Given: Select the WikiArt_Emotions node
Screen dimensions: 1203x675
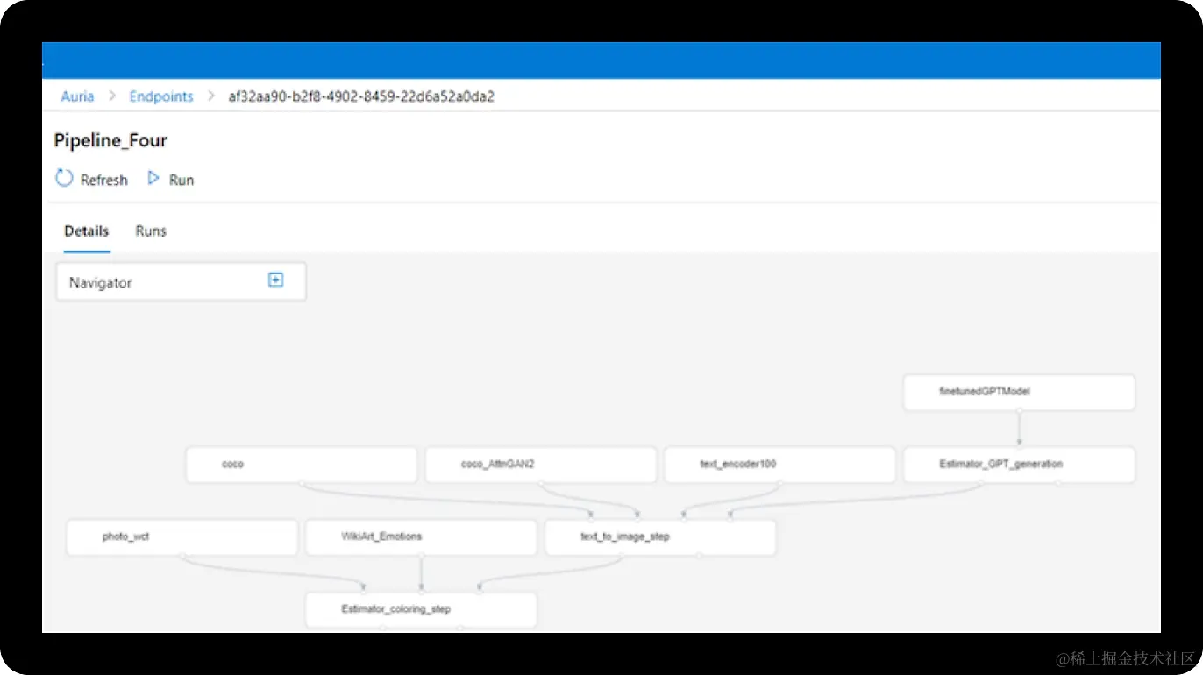Looking at the screenshot, I should pos(421,536).
